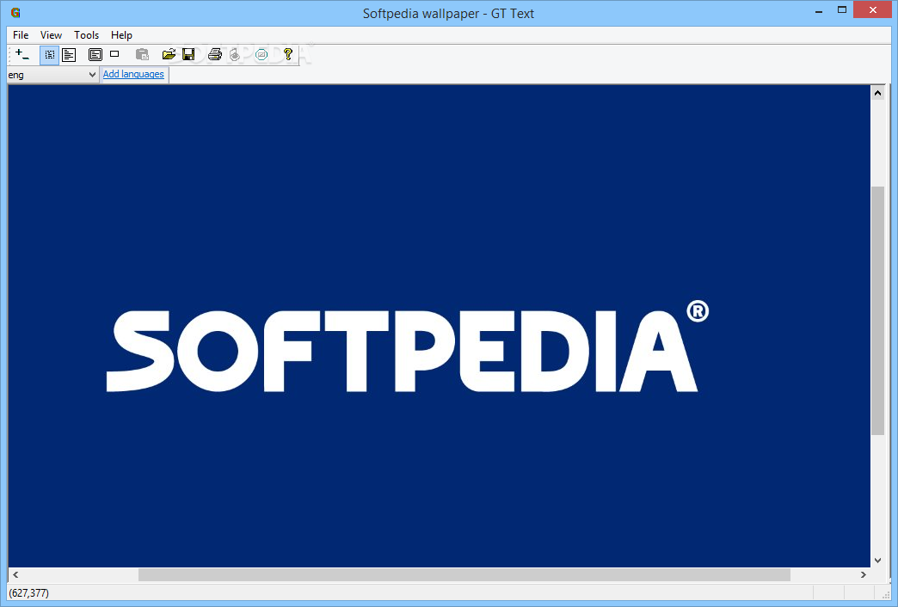Screen dimensions: 898x607
Task: Click the left-aligned text lines icon
Action: point(69,55)
